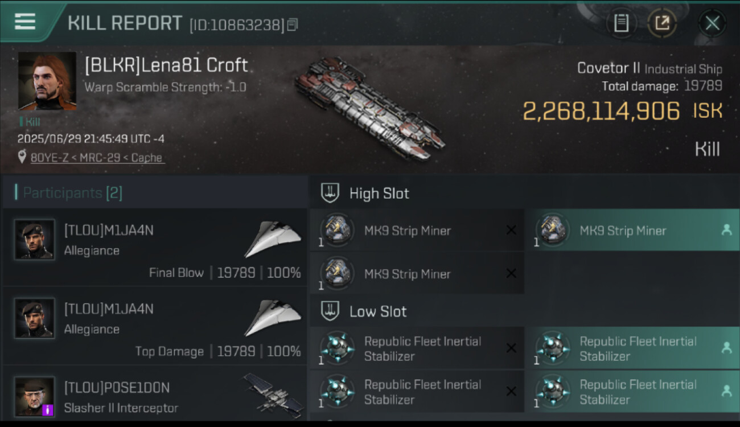740x427 pixels.
Task: Open M1JA4N's Final Blow portrait
Action: click(35, 240)
